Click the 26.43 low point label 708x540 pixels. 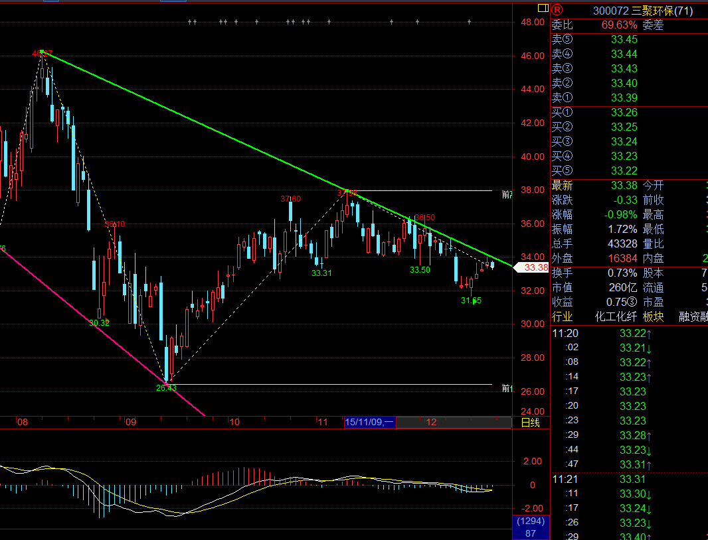click(x=166, y=388)
